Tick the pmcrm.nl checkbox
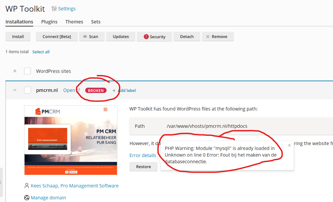This screenshot has height=202, width=333. click(x=27, y=90)
